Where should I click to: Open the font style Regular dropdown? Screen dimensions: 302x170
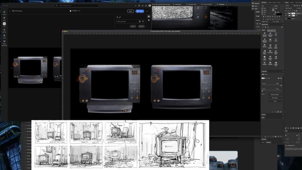[x=278, y=6]
